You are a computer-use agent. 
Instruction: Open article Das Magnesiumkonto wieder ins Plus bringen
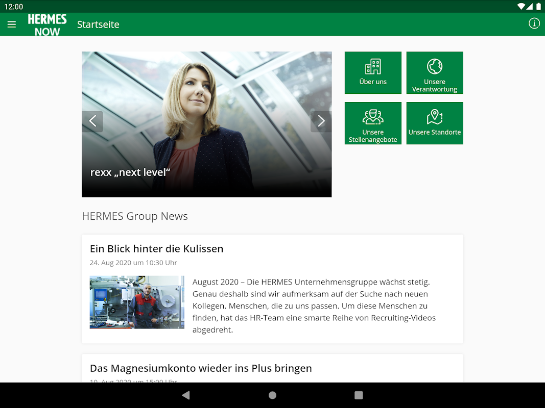click(x=201, y=368)
